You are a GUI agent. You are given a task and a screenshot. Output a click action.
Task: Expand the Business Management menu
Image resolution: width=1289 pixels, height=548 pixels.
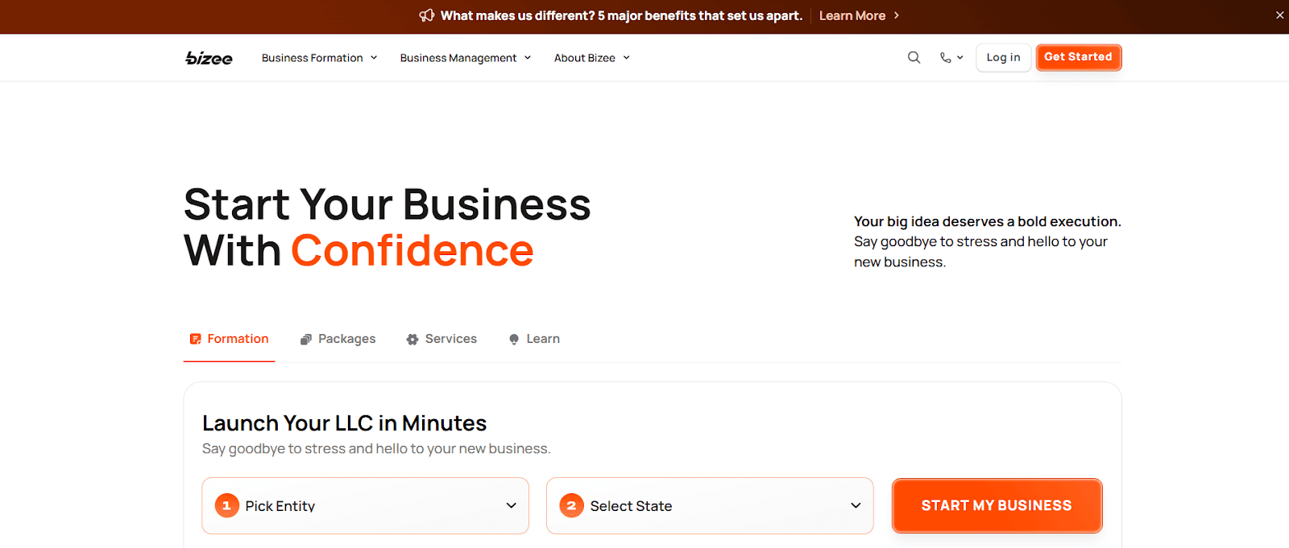click(465, 58)
